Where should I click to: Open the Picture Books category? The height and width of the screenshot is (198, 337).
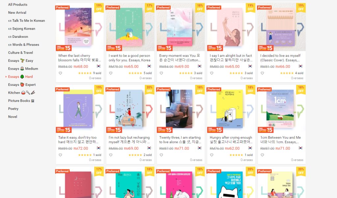point(21,101)
